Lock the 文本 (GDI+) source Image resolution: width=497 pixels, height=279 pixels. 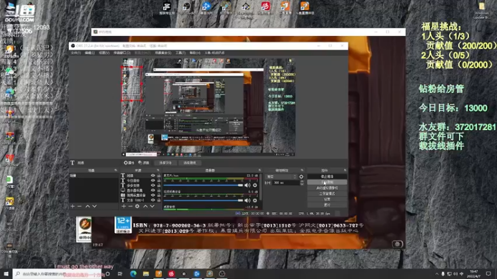click(159, 200)
